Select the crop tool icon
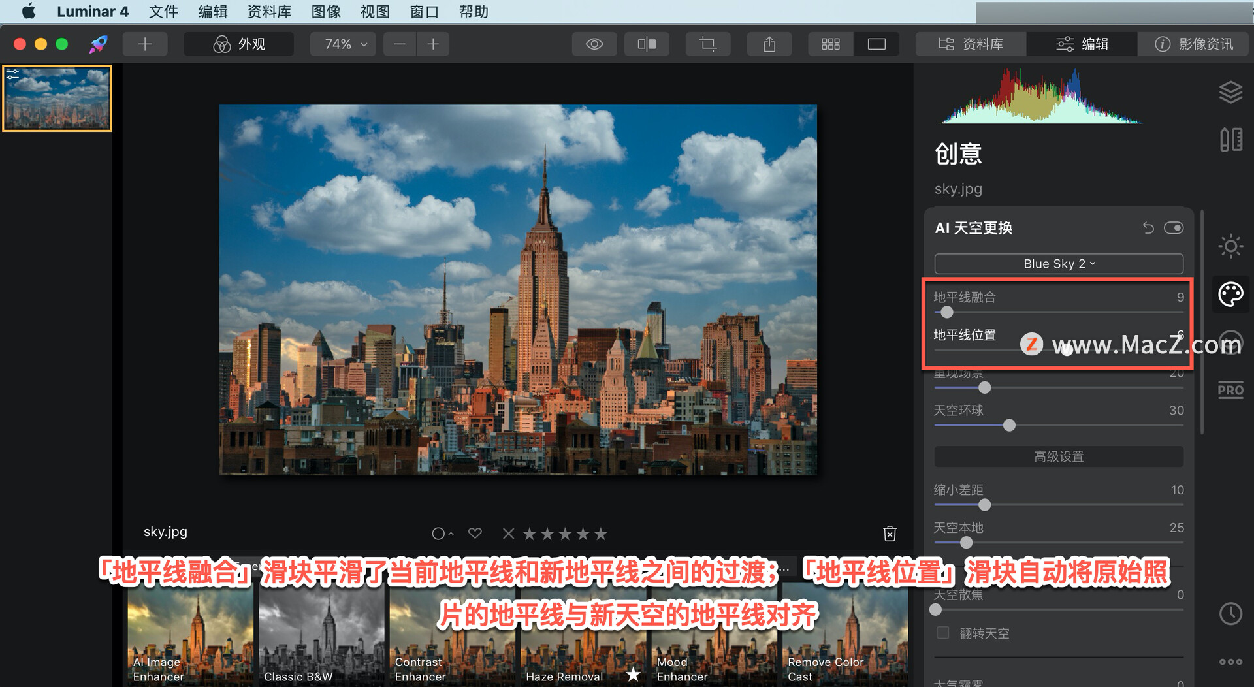This screenshot has height=687, width=1254. [708, 44]
